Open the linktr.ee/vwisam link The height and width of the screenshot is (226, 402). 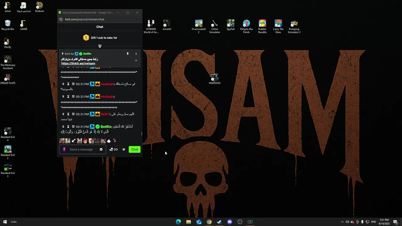coord(78,63)
